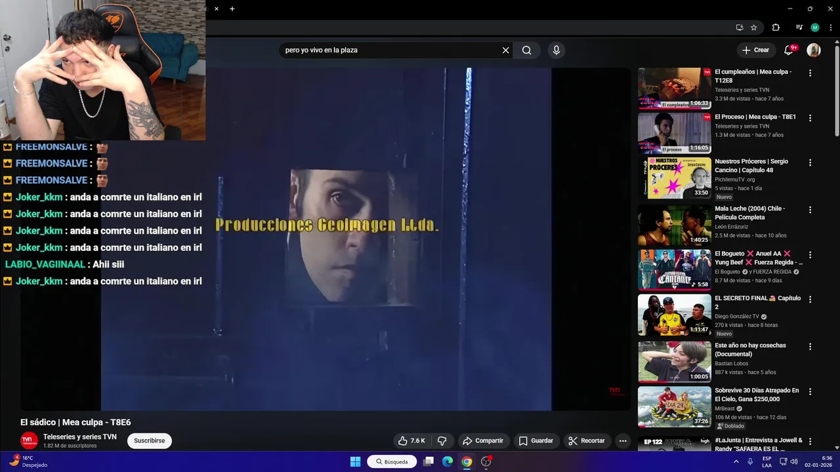This screenshot has height=472, width=840.
Task: Open the PichilemuTV .org channel name
Action: [735, 180]
